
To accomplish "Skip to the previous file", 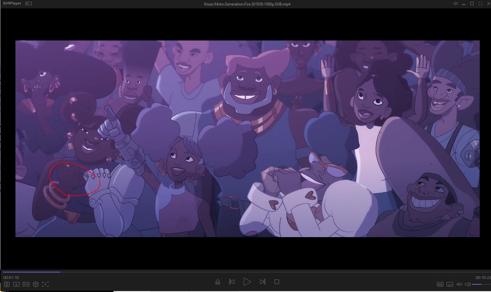I will click(232, 282).
